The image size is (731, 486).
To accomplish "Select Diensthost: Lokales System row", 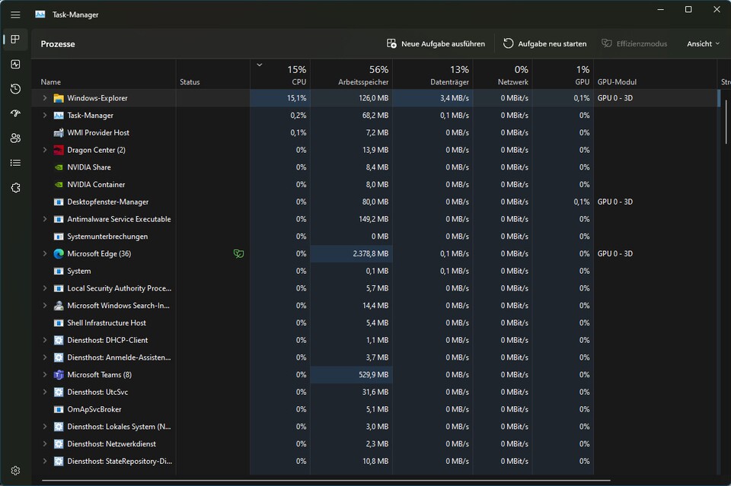I will 374,427.
